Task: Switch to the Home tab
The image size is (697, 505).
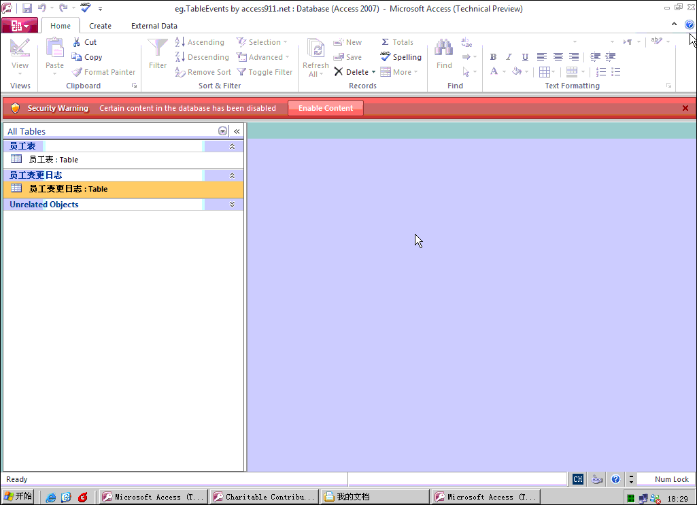Action: (x=61, y=26)
